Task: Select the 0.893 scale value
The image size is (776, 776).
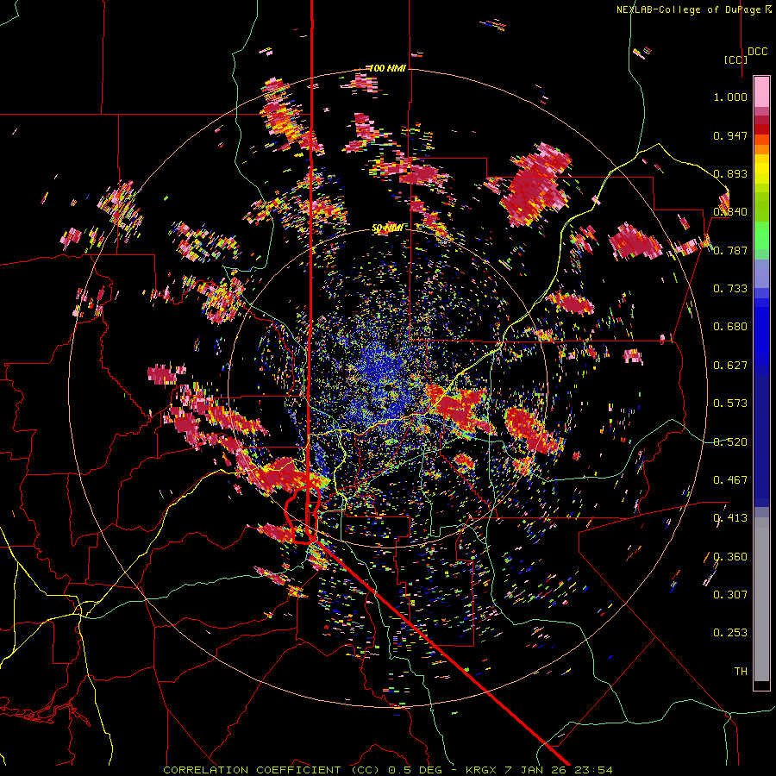Action: (x=730, y=173)
